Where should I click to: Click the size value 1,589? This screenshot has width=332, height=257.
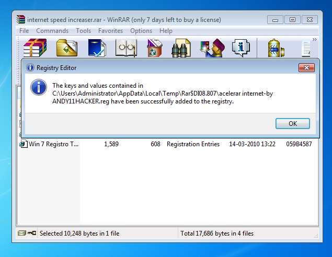(111, 144)
